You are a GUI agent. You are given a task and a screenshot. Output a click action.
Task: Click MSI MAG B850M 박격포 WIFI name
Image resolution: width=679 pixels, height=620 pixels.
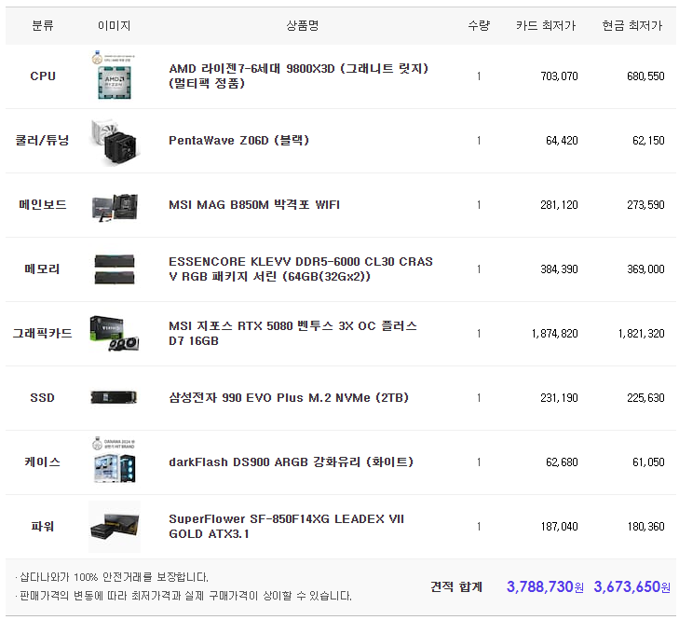pos(254,204)
